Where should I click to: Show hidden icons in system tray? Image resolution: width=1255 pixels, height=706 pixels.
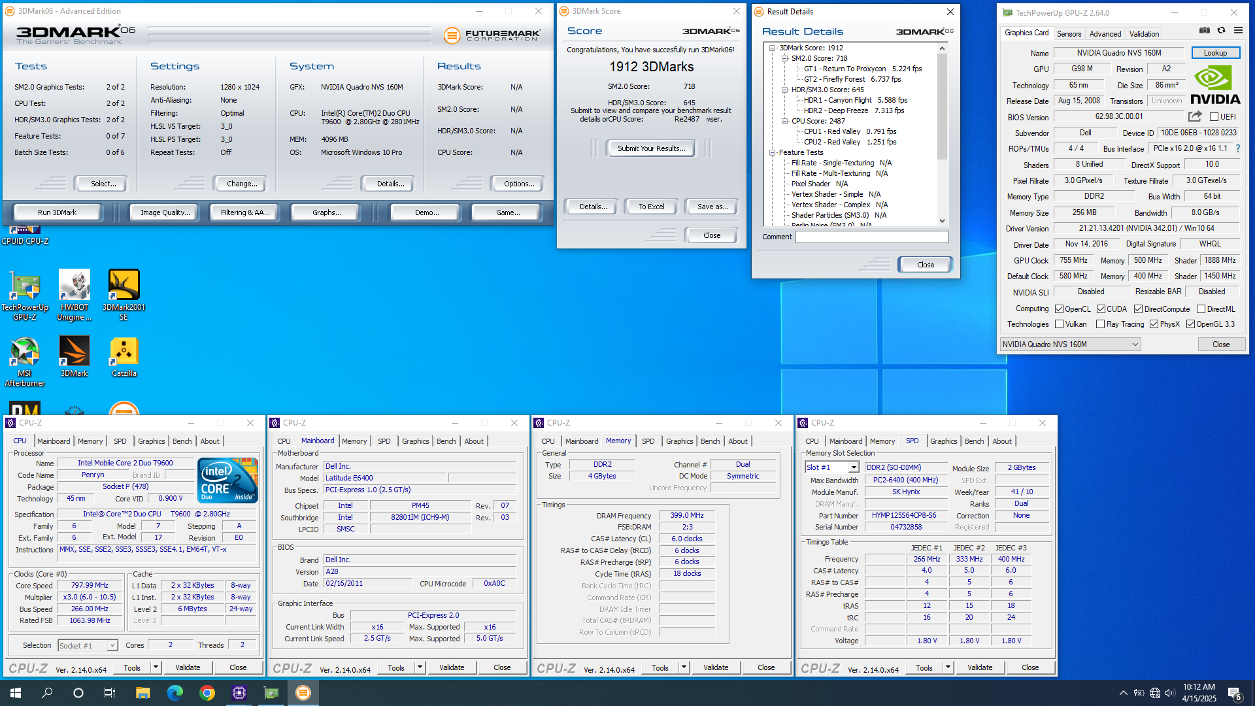[x=1123, y=693]
